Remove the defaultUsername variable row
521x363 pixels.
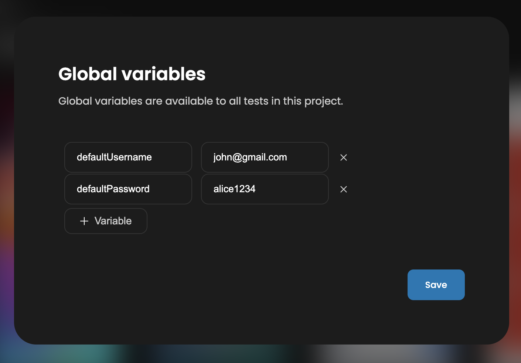pos(344,157)
